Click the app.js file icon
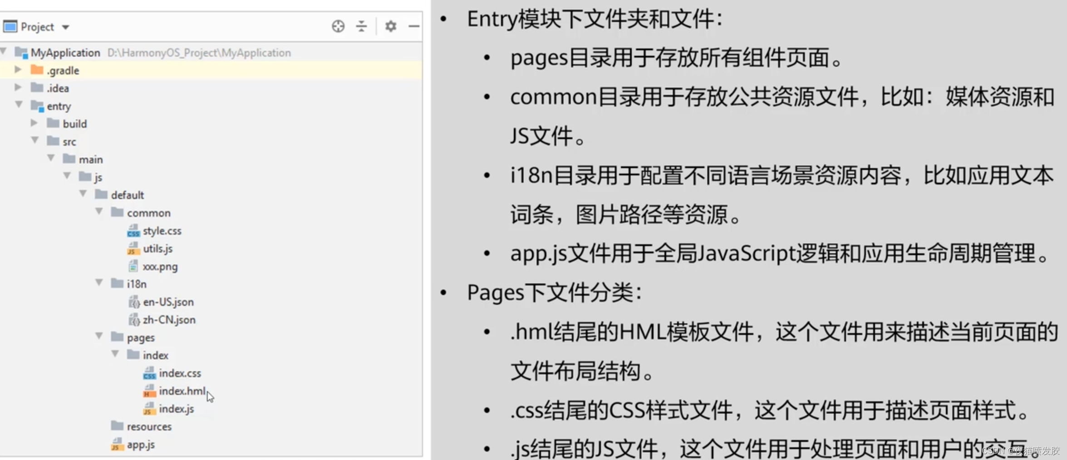 (x=117, y=444)
